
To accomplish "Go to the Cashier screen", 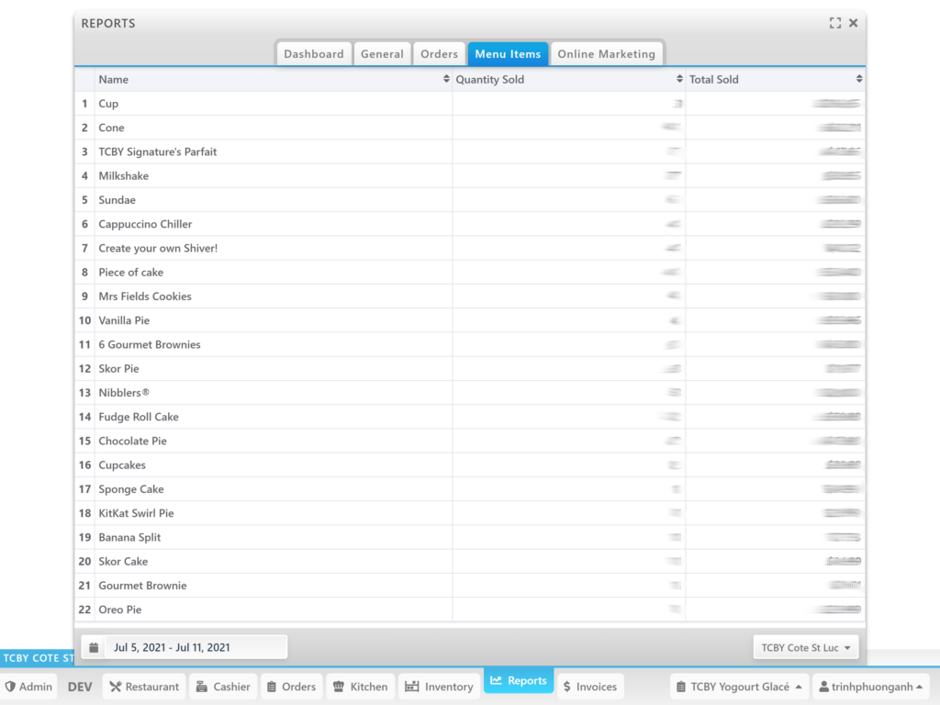I will [222, 687].
